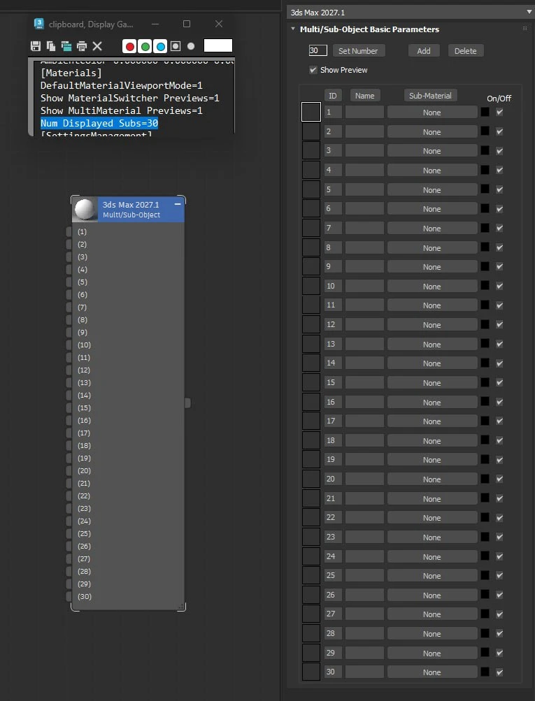Uncheck On/Off for sub-material 14

[499, 363]
